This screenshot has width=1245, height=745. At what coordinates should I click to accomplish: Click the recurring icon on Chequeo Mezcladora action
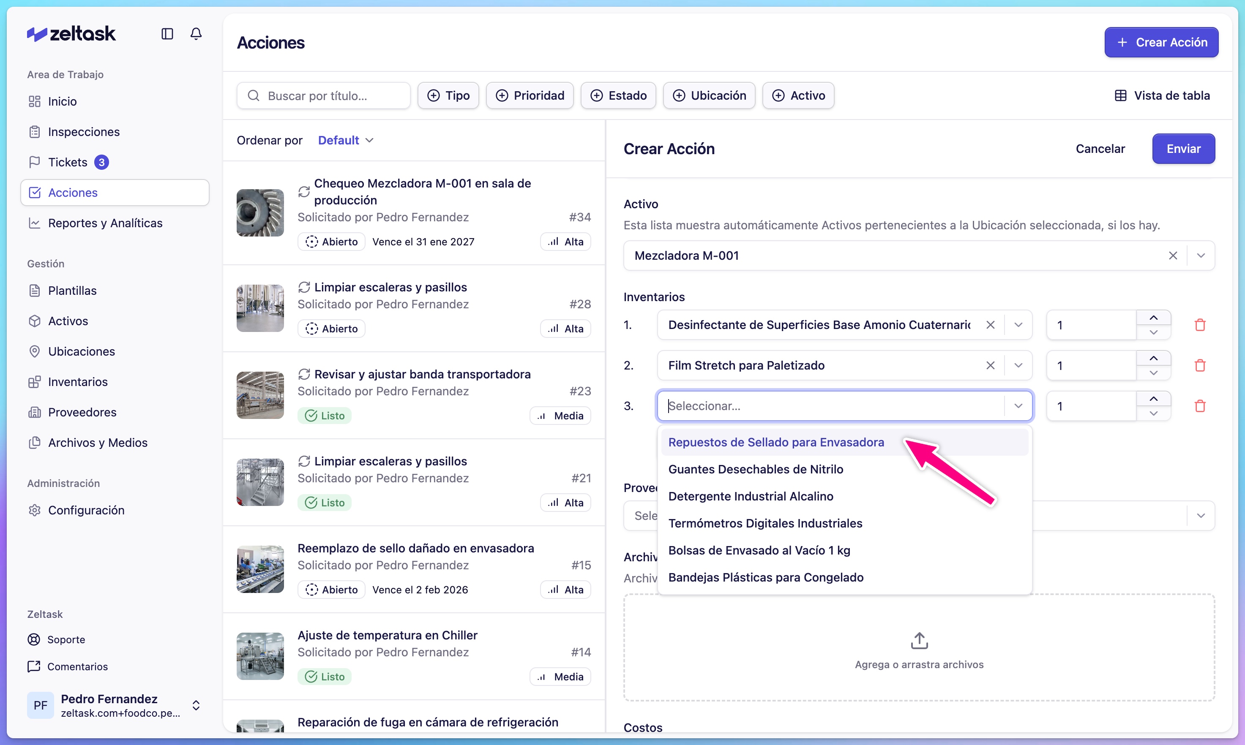coord(304,192)
